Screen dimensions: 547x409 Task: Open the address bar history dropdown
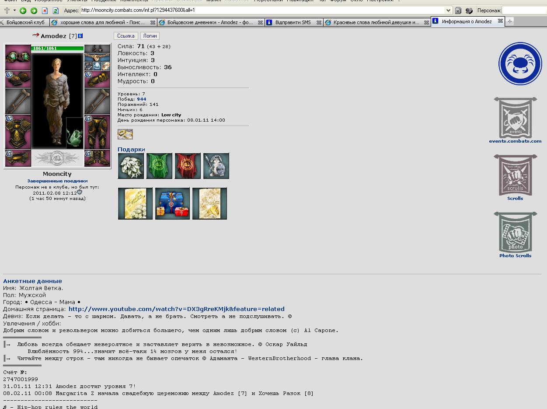pyautogui.click(x=448, y=10)
